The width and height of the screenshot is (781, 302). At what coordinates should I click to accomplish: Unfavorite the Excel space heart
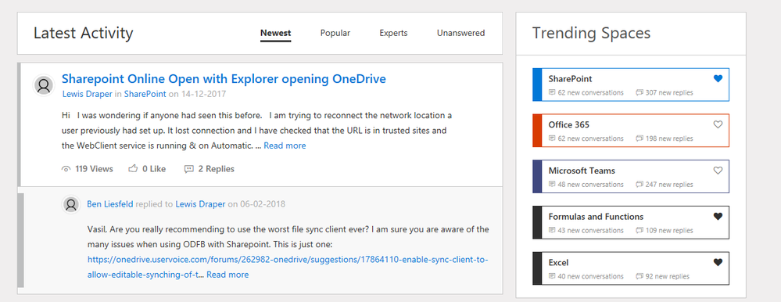click(x=718, y=262)
